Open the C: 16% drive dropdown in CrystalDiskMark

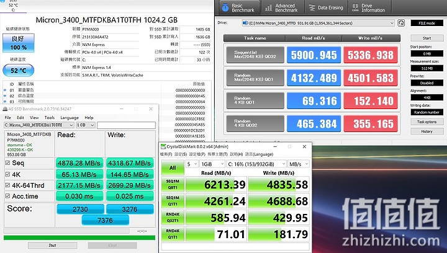pos(256,164)
